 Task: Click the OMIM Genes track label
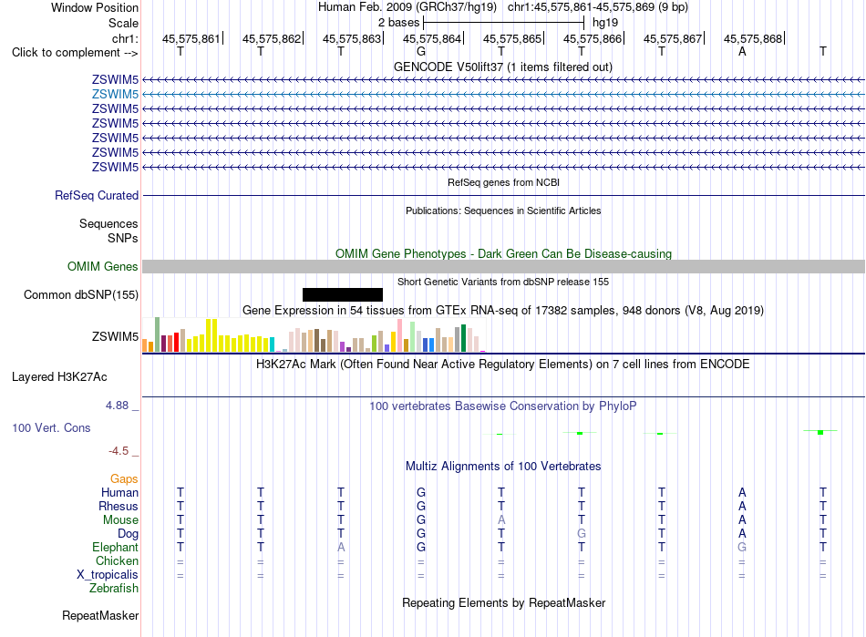click(103, 267)
